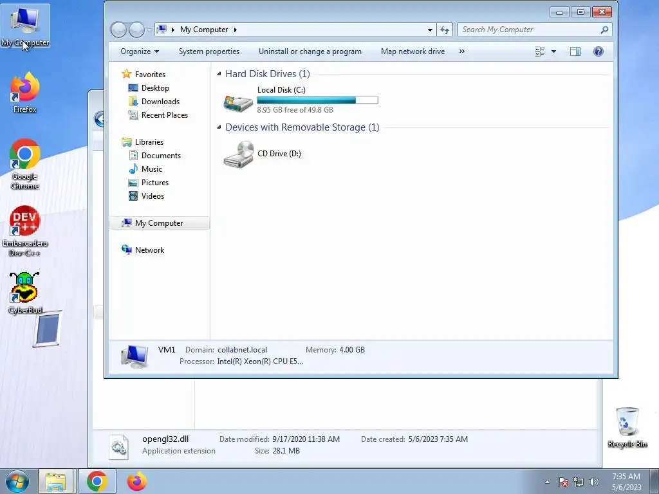This screenshot has width=659, height=494.
Task: Open the My Computer desktop icon
Action: (25, 26)
